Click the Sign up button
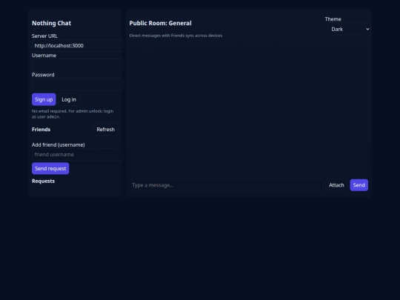 pos(44,99)
